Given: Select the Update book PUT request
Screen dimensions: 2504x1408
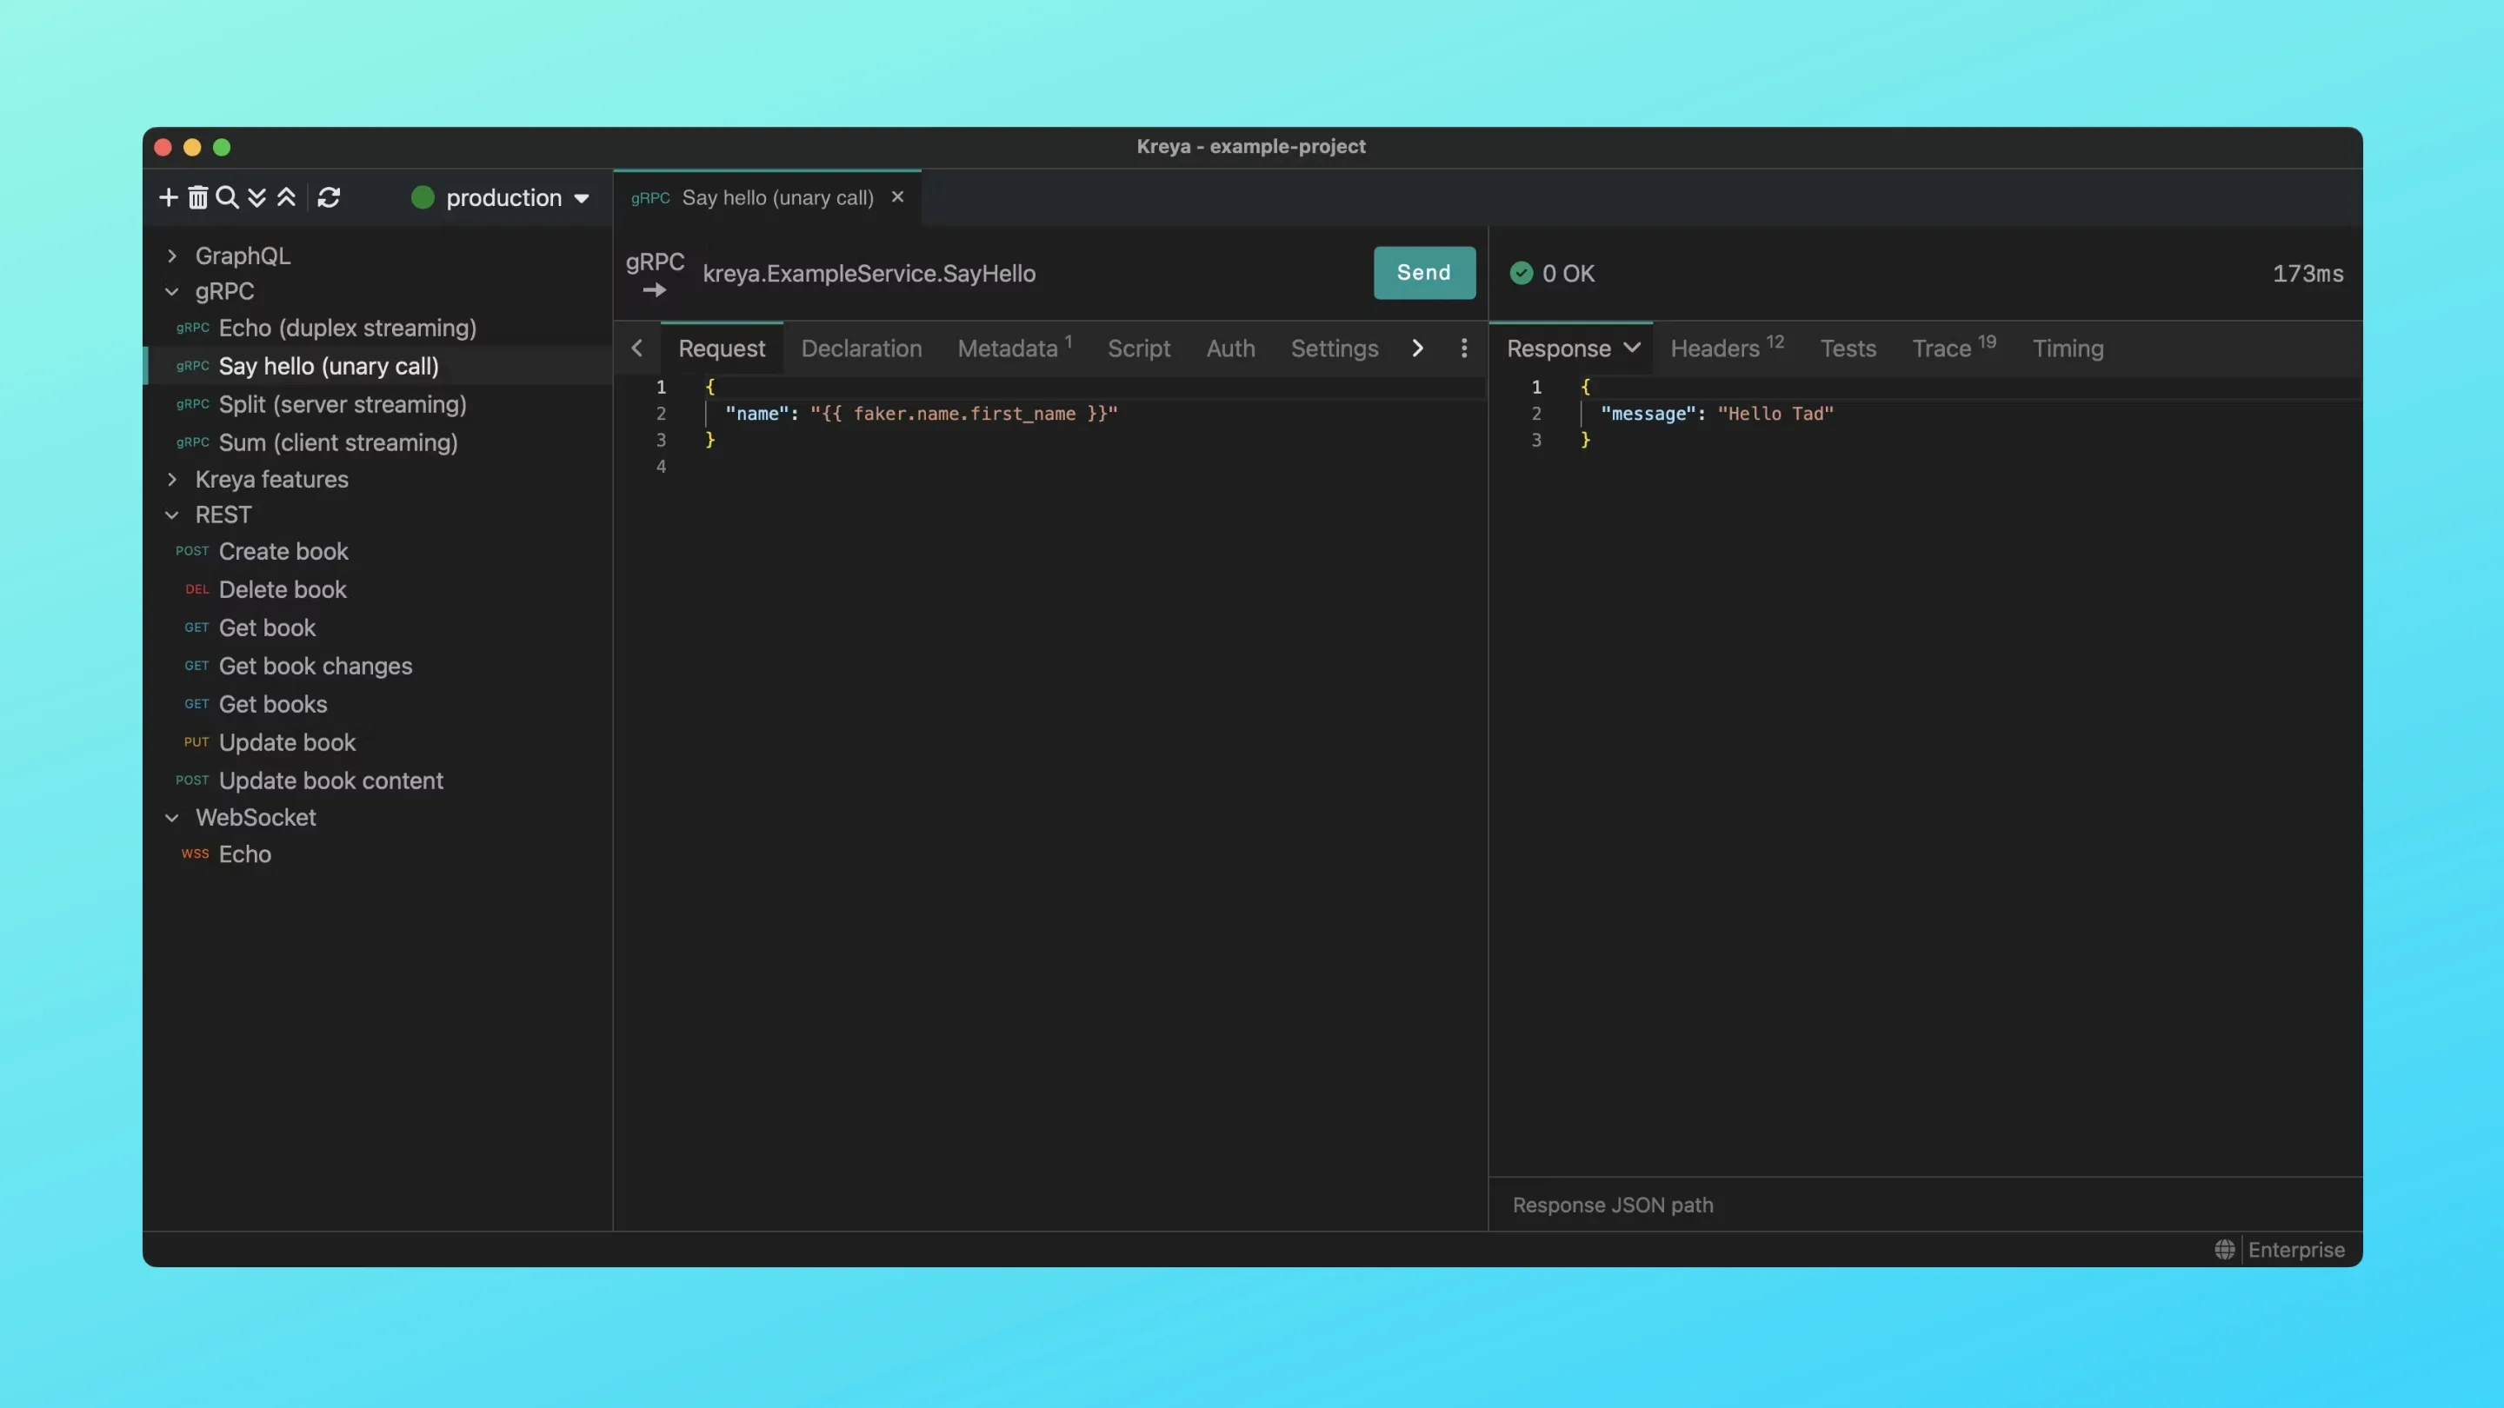Looking at the screenshot, I should pos(287,742).
